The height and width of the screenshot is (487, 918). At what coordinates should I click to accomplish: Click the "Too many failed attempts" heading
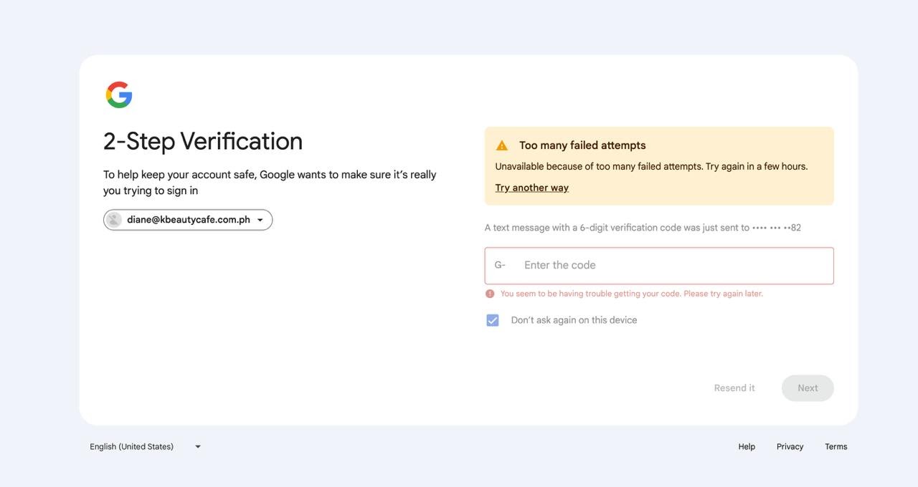582,145
